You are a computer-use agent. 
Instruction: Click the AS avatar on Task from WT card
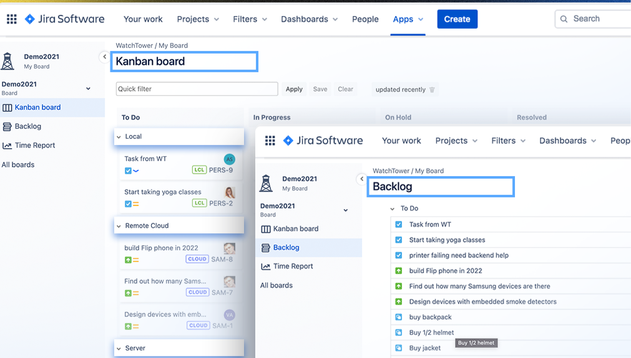(x=230, y=159)
